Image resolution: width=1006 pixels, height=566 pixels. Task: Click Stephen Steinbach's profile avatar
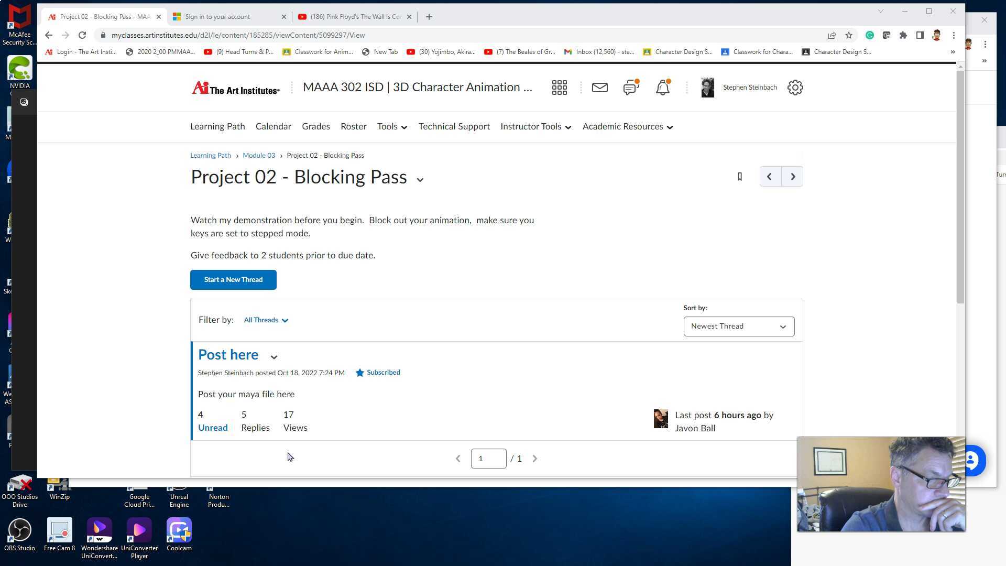click(707, 87)
